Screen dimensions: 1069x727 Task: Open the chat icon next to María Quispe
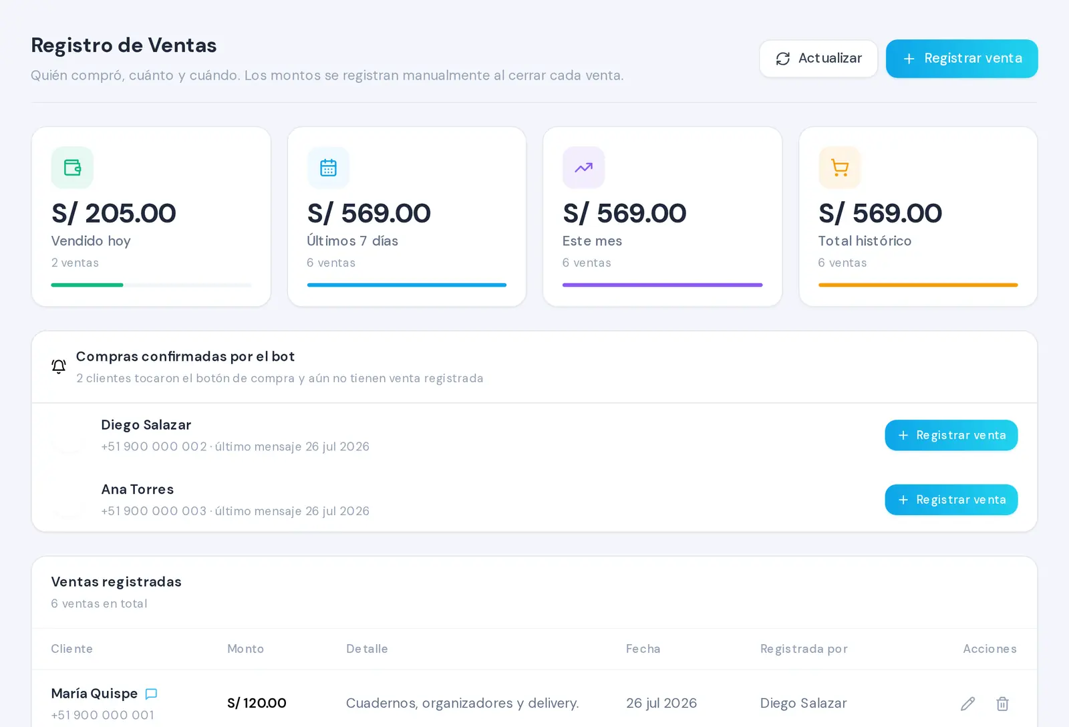(152, 694)
